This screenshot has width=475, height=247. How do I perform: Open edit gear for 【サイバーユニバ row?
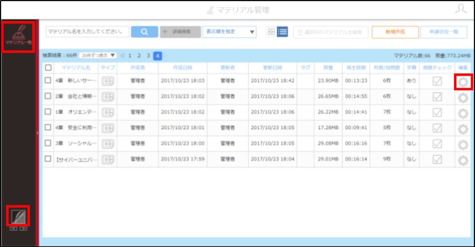click(463, 161)
